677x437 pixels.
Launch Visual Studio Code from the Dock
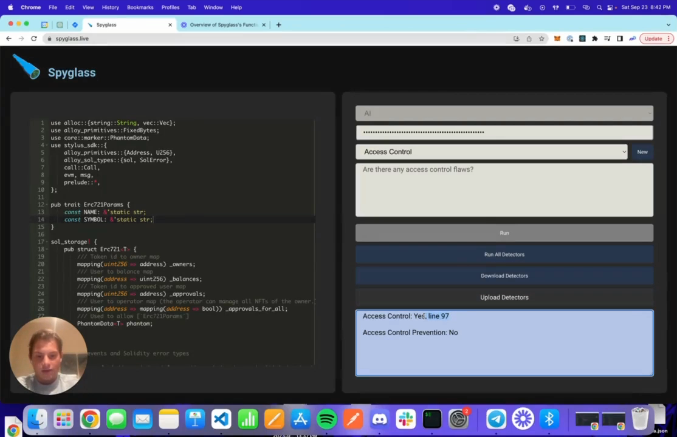pos(221,418)
